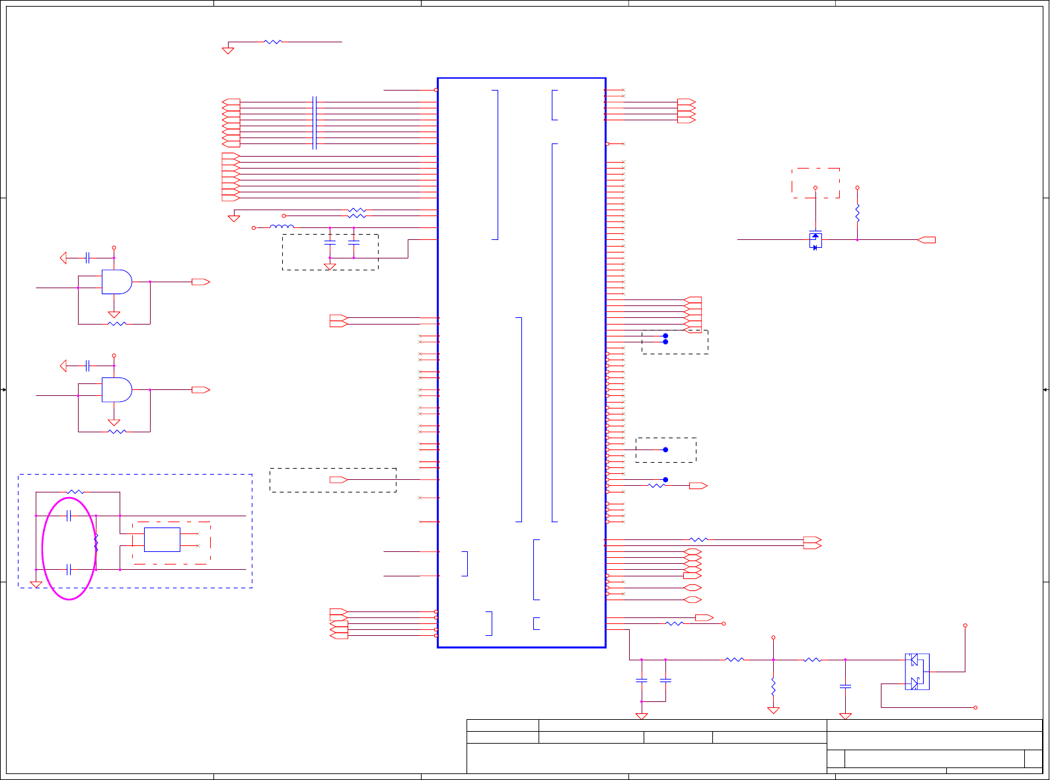Select the port symbol right of the MOSFET

[927, 240]
